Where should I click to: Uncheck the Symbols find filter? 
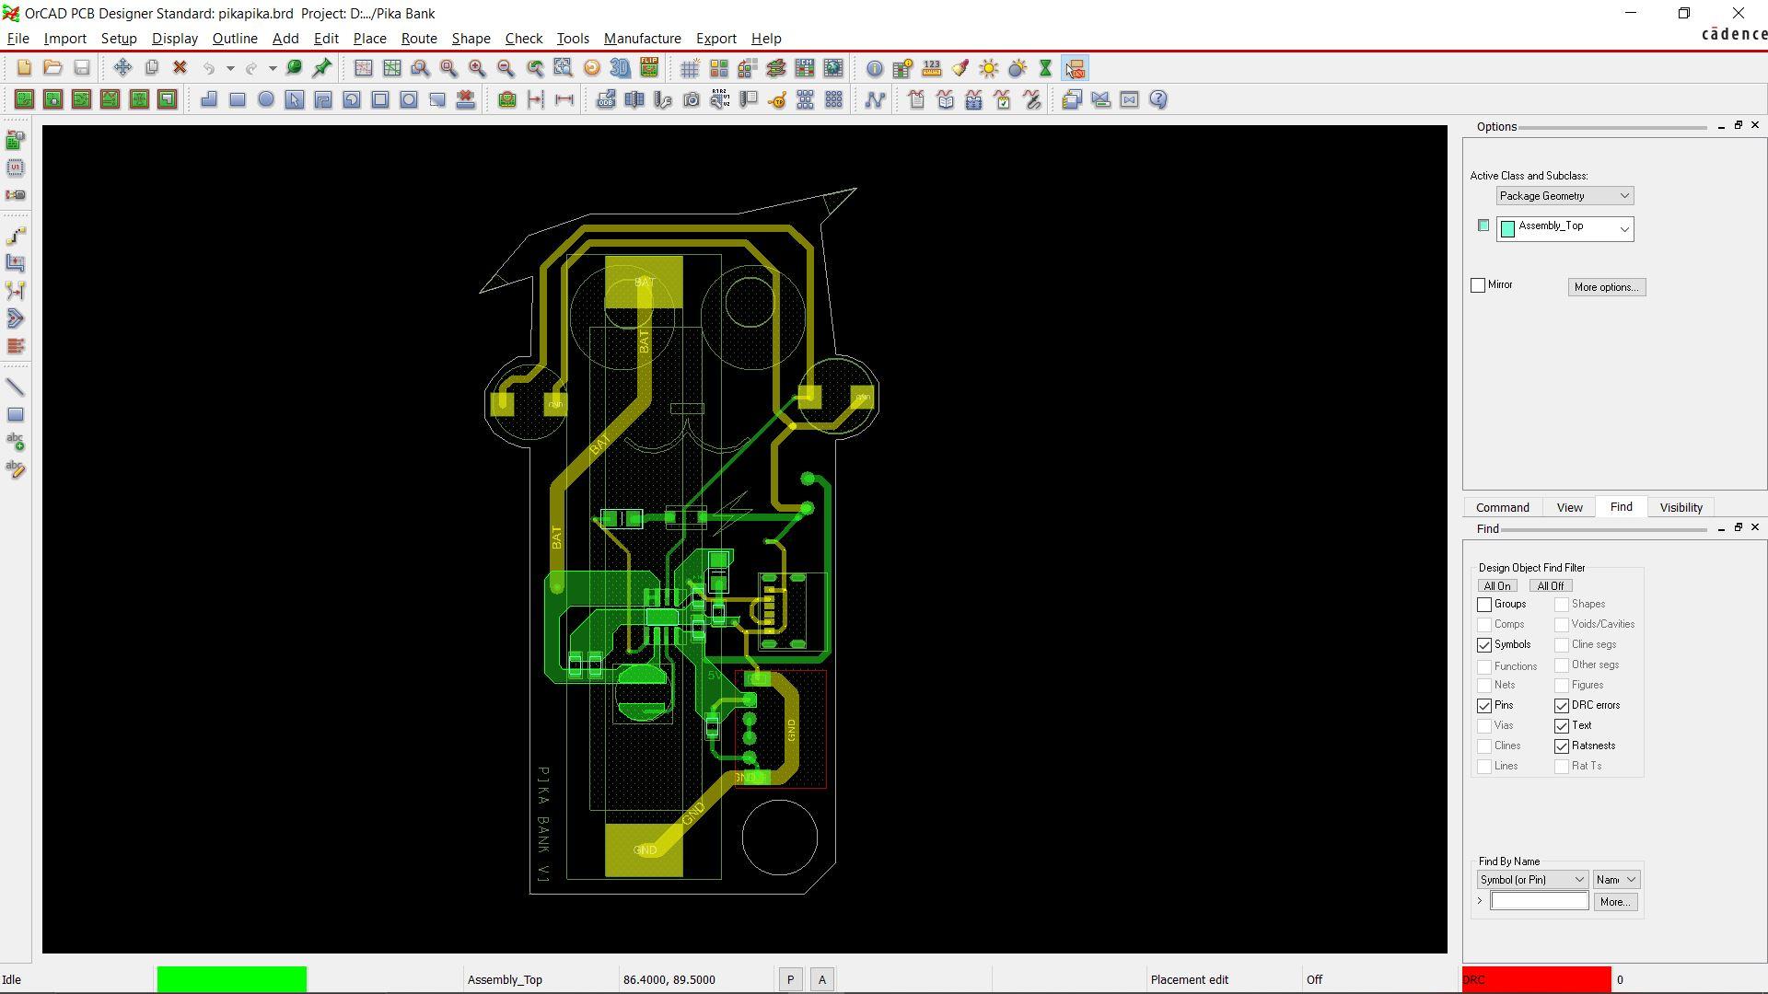[x=1484, y=645]
